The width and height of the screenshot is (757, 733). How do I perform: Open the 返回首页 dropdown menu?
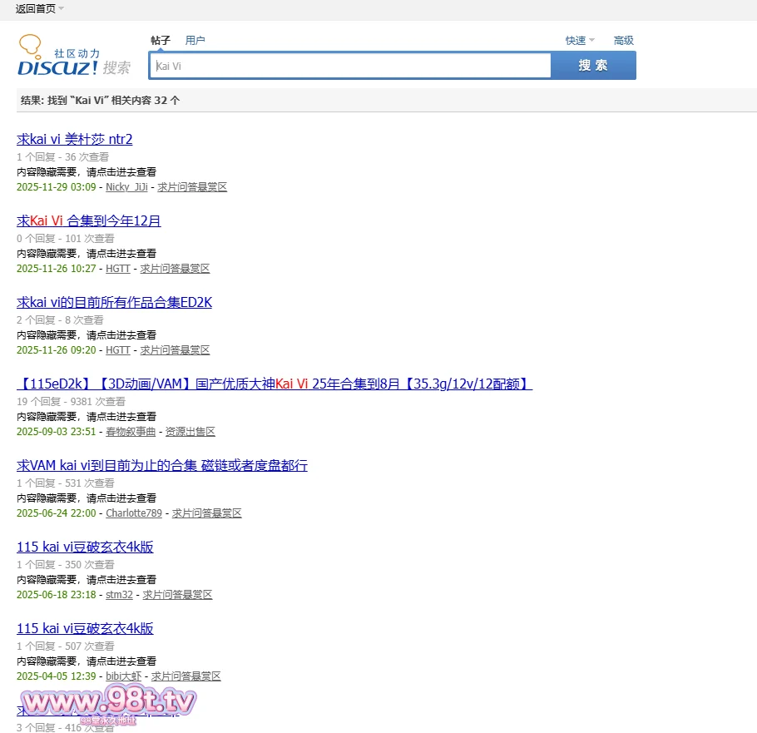click(39, 8)
